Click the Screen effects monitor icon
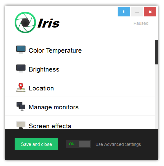This screenshot has height=166, width=164. pyautogui.click(x=21, y=125)
